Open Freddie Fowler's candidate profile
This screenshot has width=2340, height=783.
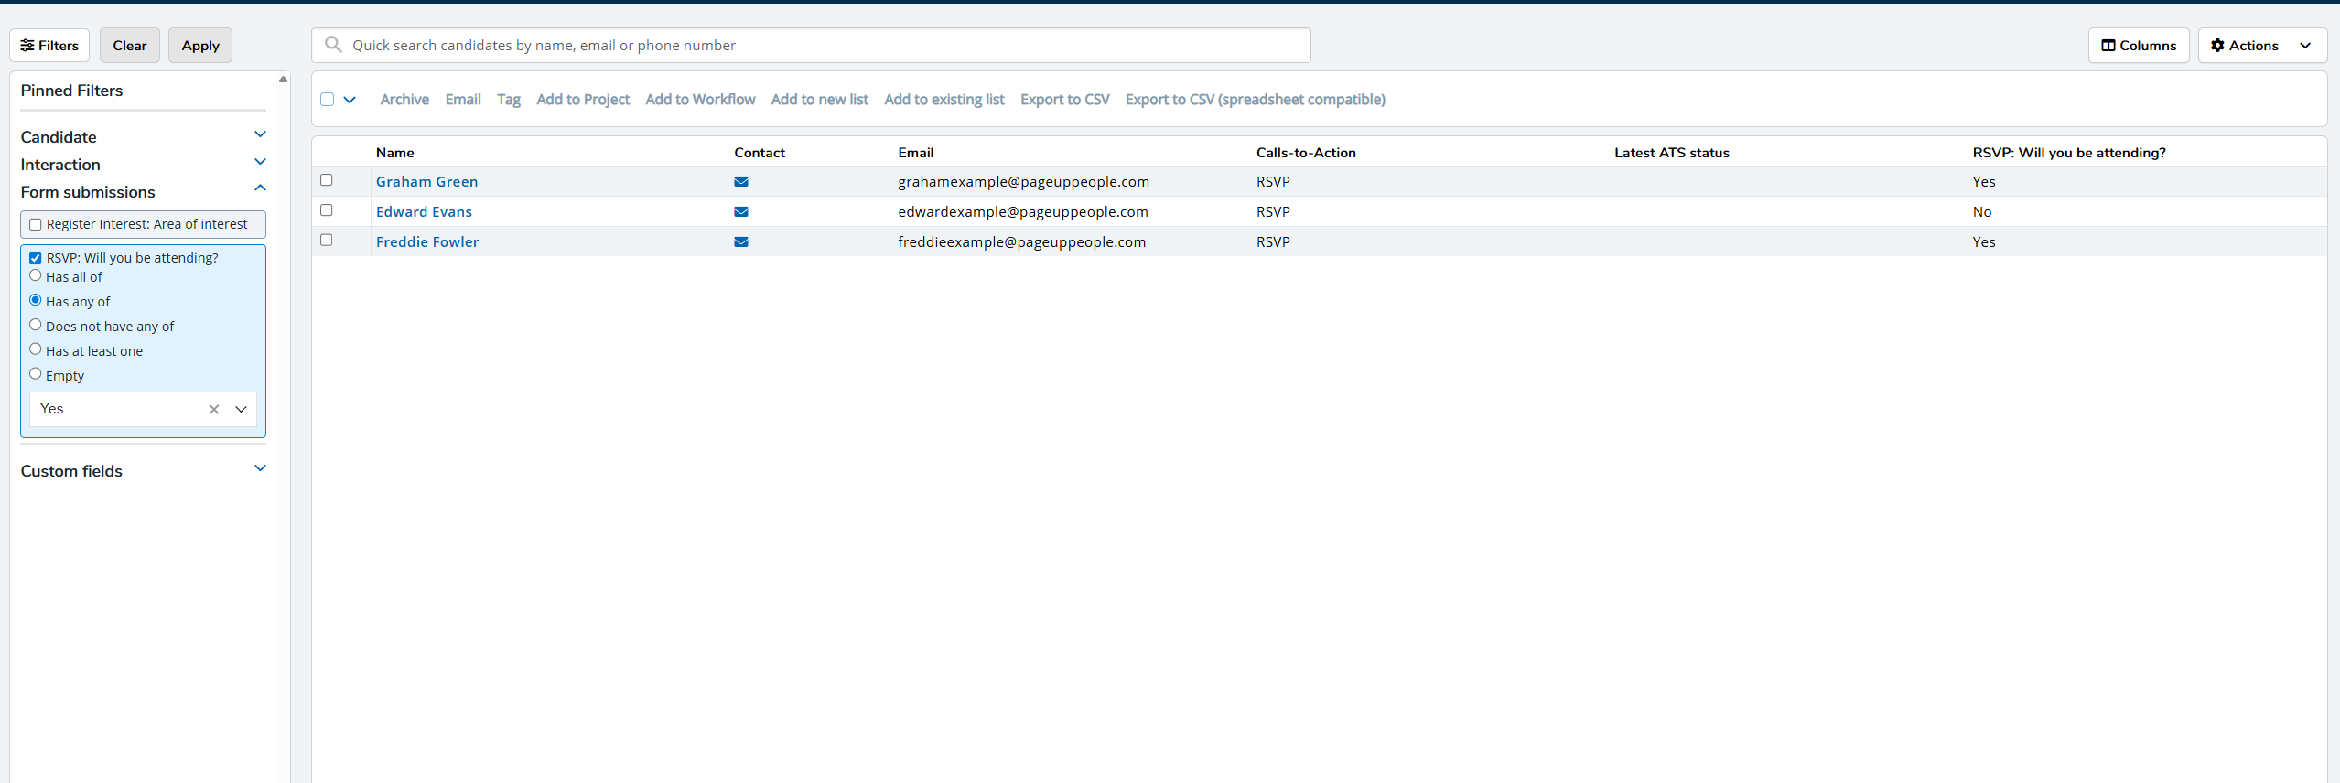[x=427, y=241]
